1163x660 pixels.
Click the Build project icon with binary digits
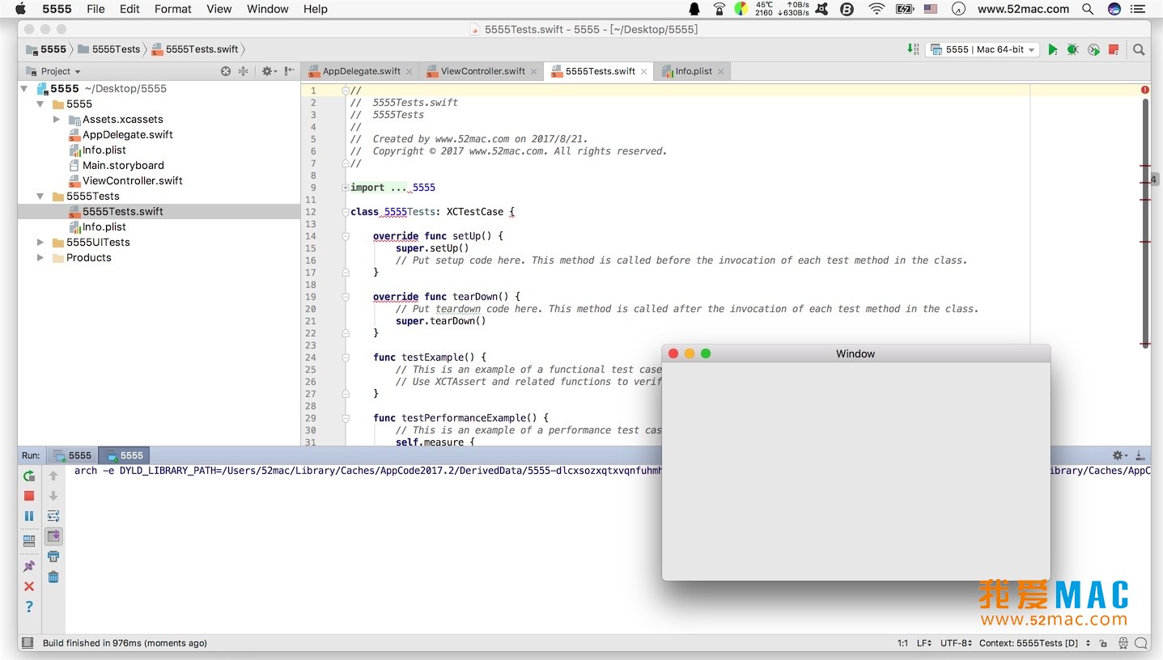point(913,49)
